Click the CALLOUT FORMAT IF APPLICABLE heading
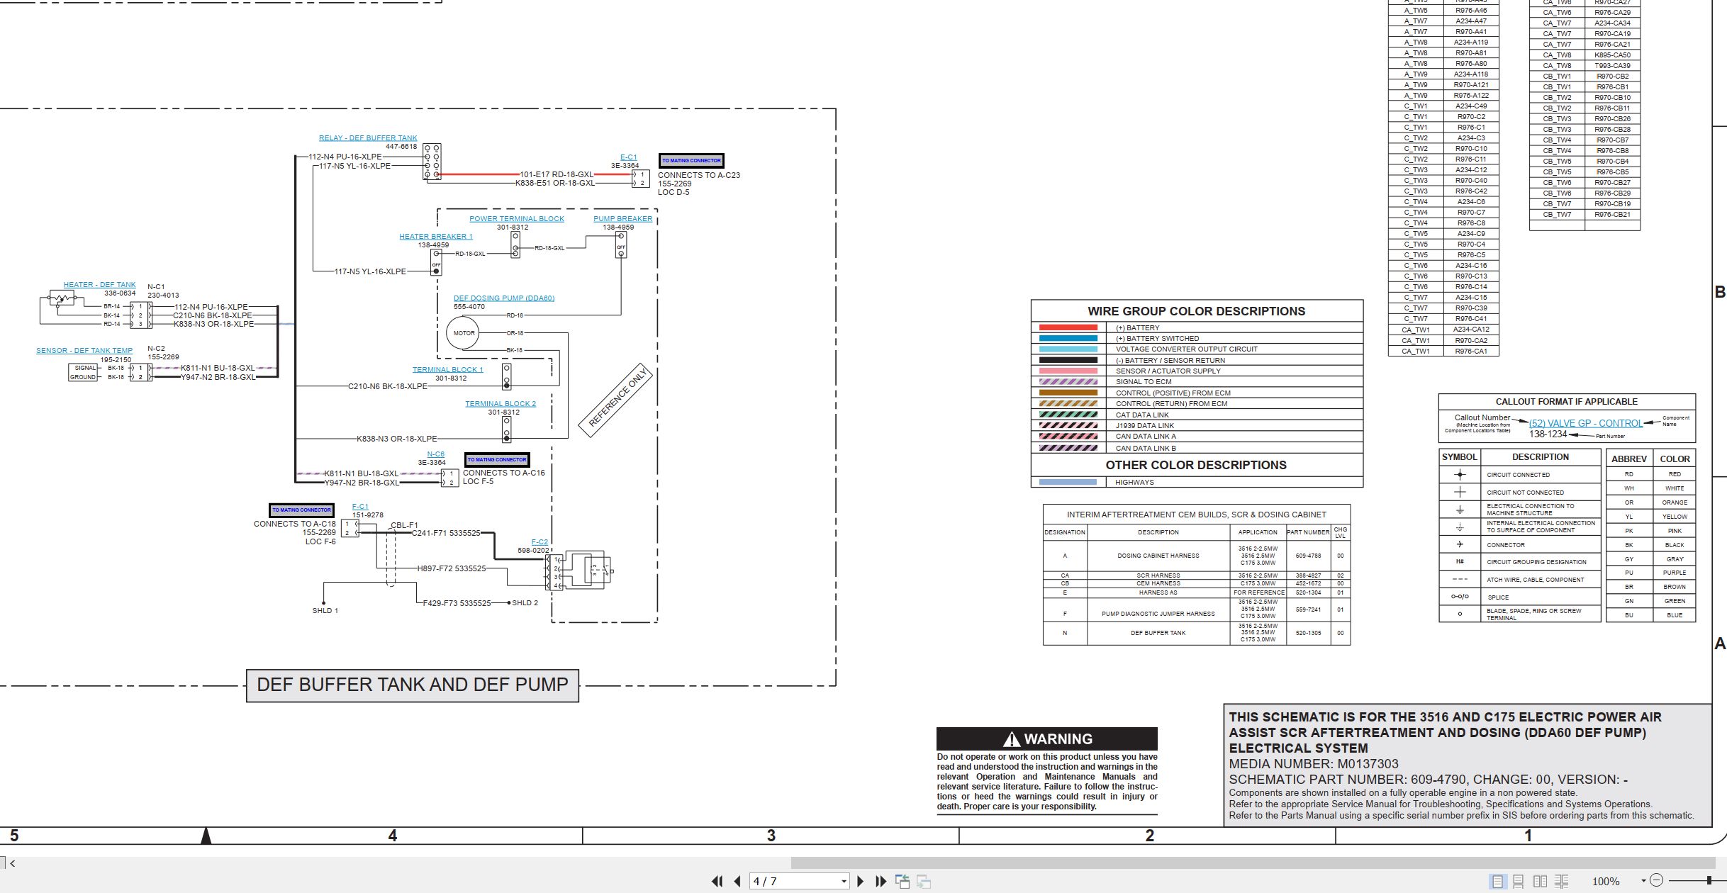The width and height of the screenshot is (1727, 893). coord(1567,401)
